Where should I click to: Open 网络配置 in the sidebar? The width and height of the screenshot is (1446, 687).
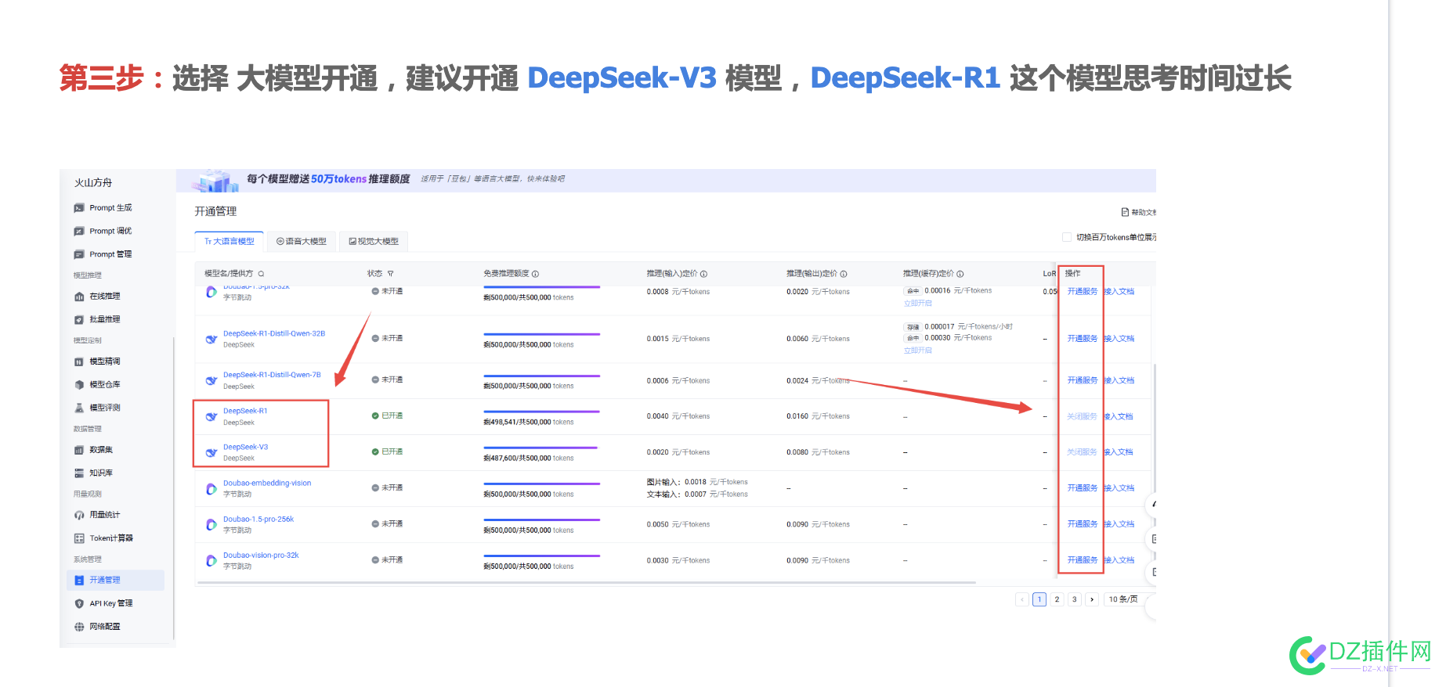pyautogui.click(x=97, y=627)
